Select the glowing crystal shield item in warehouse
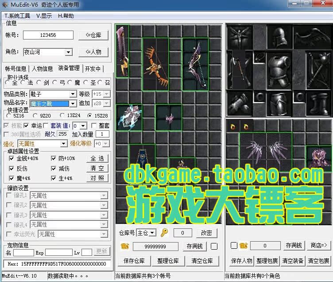The height and width of the screenshot is (282, 333). coord(129,117)
